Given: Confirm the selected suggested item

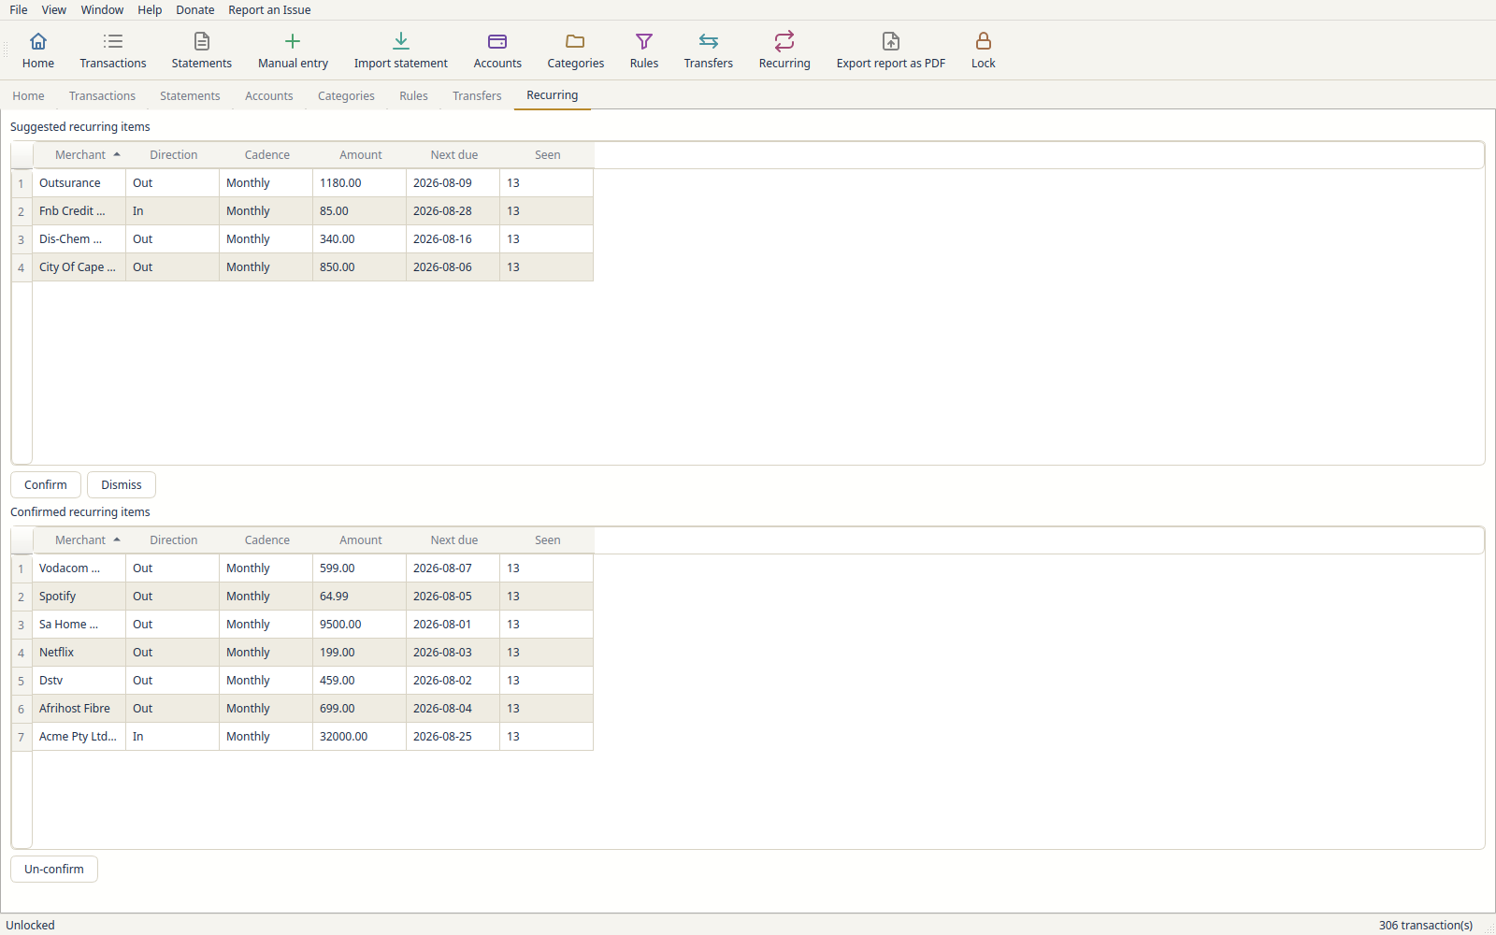Looking at the screenshot, I should coord(46,485).
